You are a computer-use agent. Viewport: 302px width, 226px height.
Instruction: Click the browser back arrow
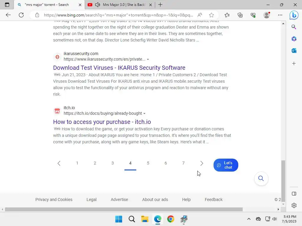tap(8, 15)
